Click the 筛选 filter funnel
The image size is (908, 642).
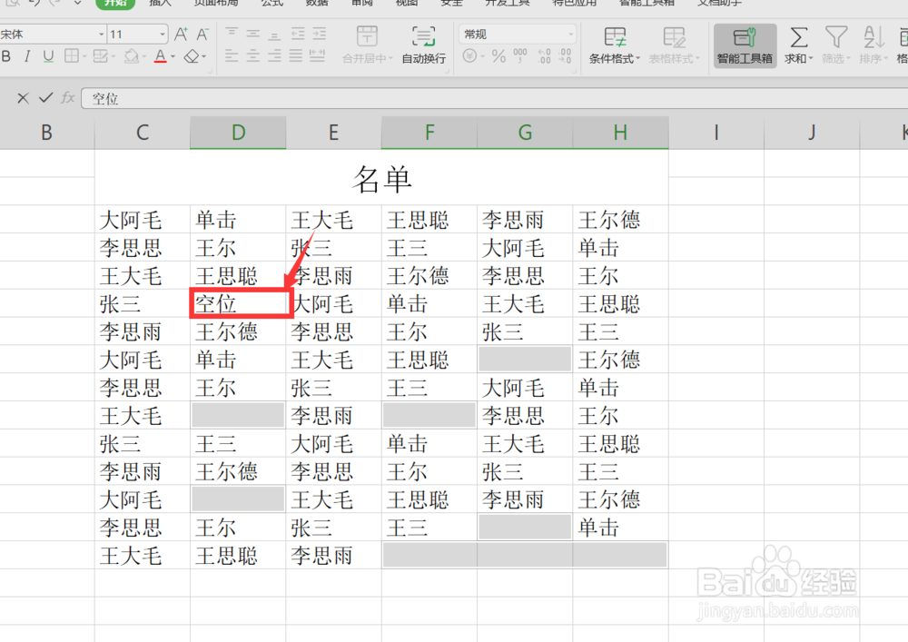click(x=836, y=37)
